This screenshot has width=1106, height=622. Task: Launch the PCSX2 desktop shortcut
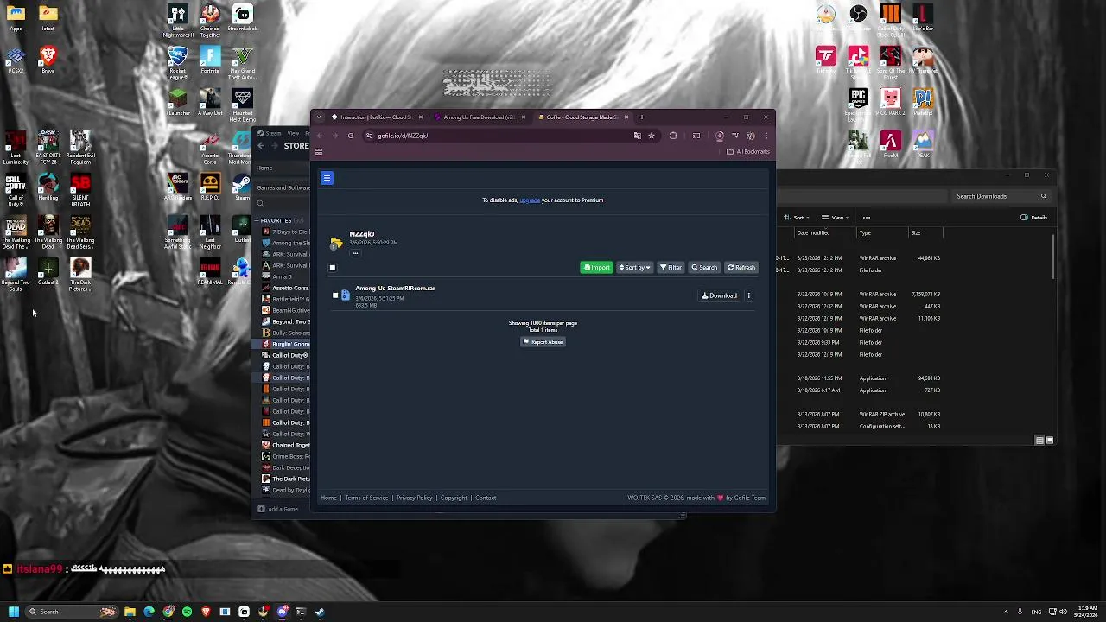pyautogui.click(x=16, y=60)
